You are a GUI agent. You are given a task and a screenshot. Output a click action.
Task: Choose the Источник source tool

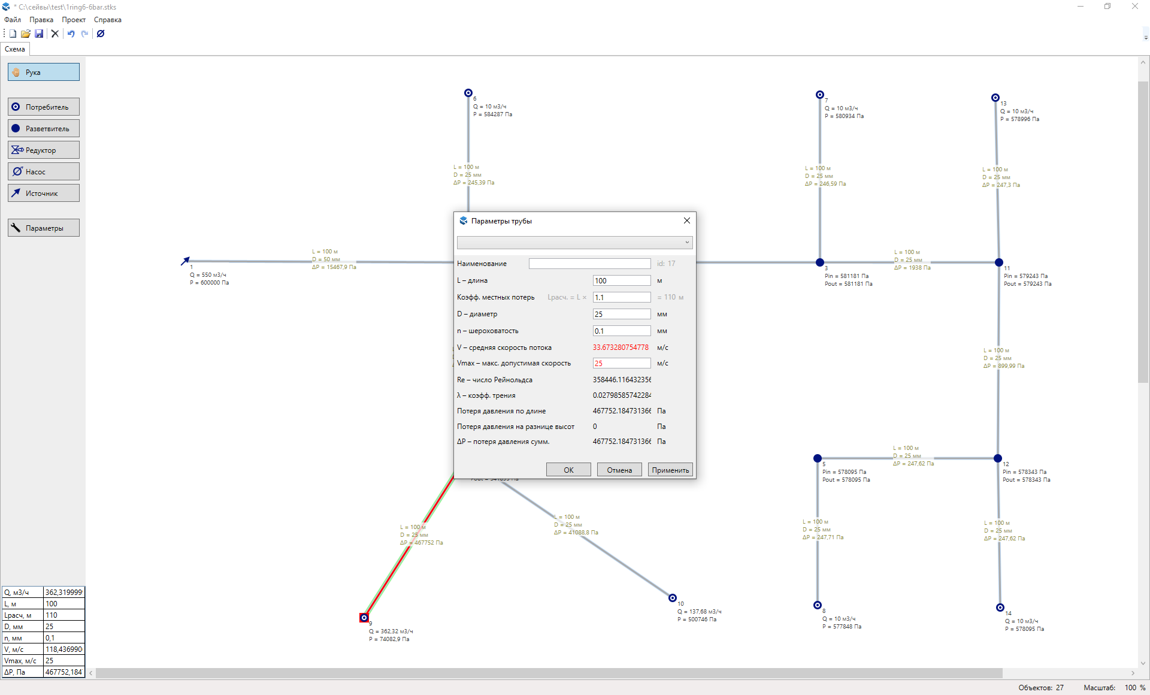pyautogui.click(x=43, y=193)
